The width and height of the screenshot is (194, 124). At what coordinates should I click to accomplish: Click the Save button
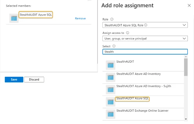(14, 79)
